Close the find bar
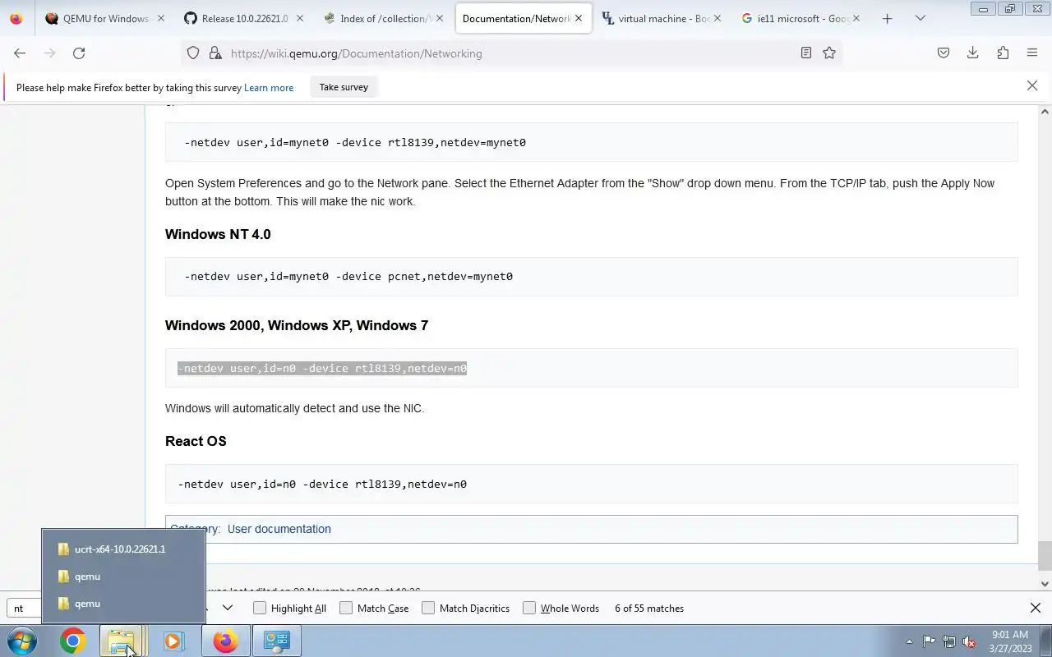The height and width of the screenshot is (657, 1052). [x=1036, y=608]
